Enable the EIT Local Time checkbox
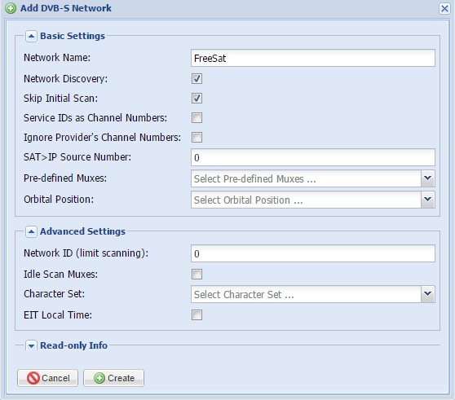The height and width of the screenshot is (400, 455). click(x=197, y=315)
